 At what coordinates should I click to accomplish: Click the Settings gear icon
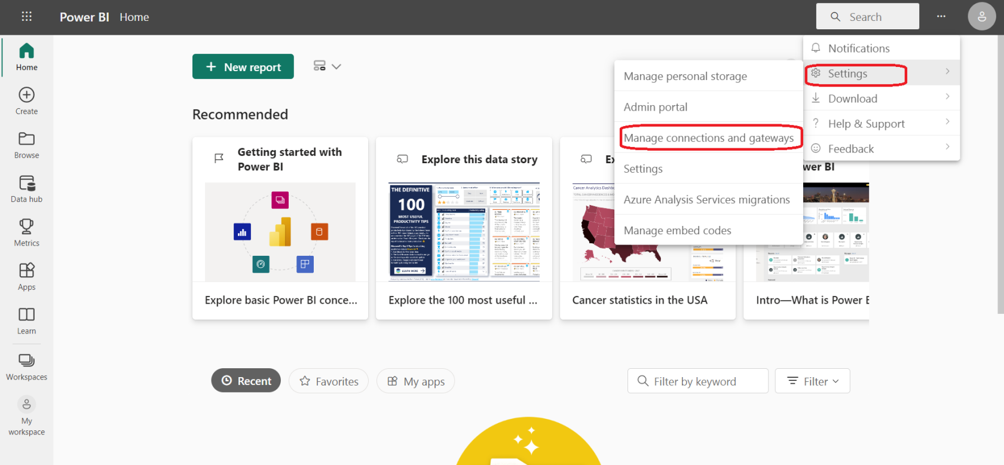(816, 73)
